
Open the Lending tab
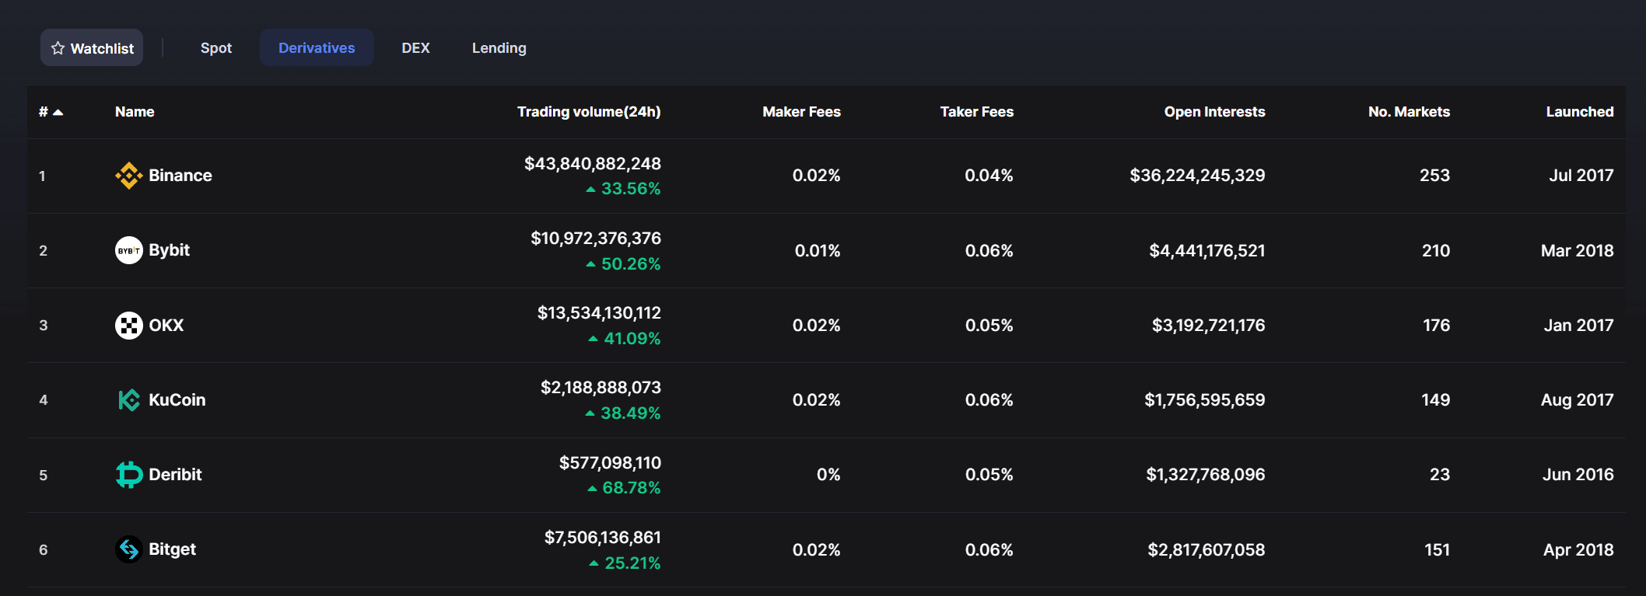click(499, 47)
